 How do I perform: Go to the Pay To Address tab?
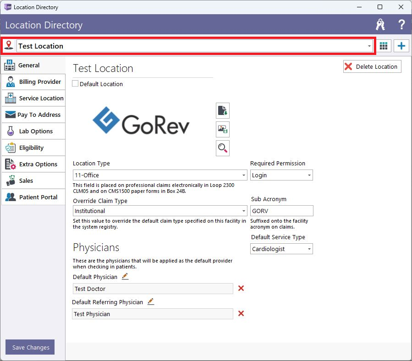(x=33, y=115)
